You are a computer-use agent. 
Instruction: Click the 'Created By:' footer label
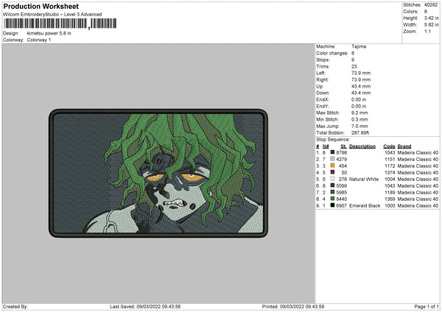coord(15,306)
